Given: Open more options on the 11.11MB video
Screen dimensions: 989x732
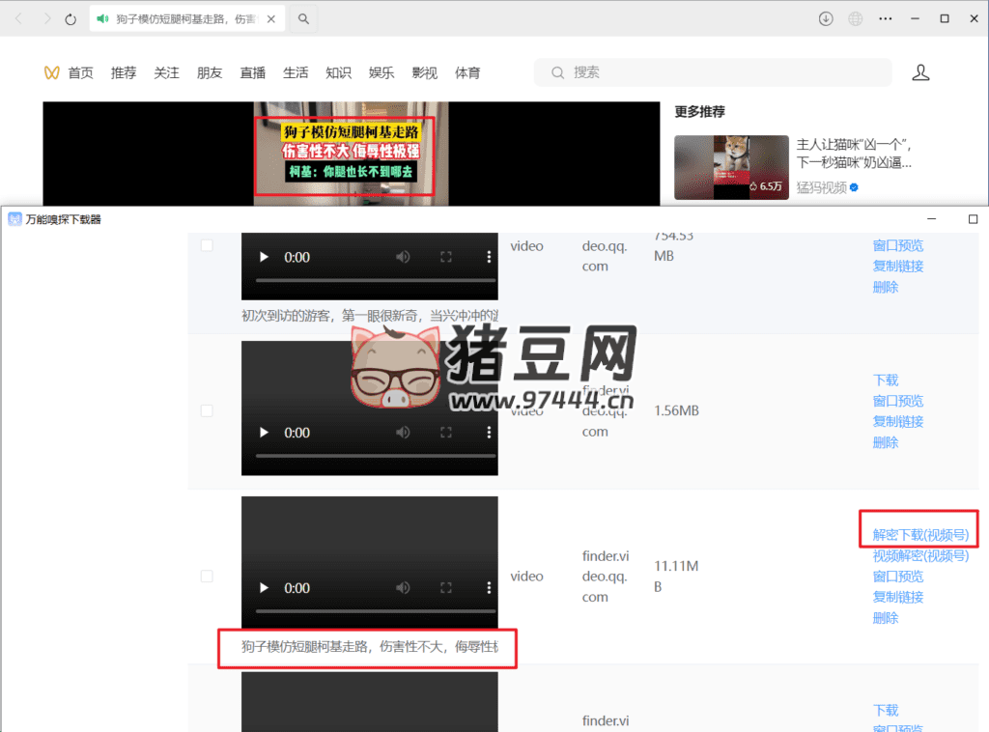Looking at the screenshot, I should tap(489, 588).
